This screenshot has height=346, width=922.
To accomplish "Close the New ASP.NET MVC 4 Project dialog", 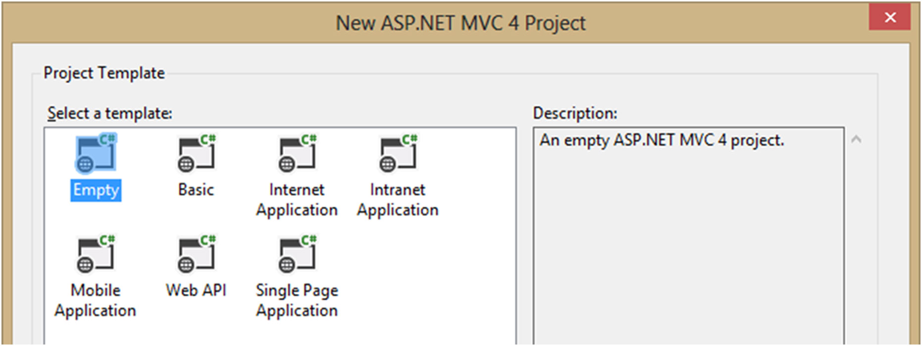I will tap(889, 18).
